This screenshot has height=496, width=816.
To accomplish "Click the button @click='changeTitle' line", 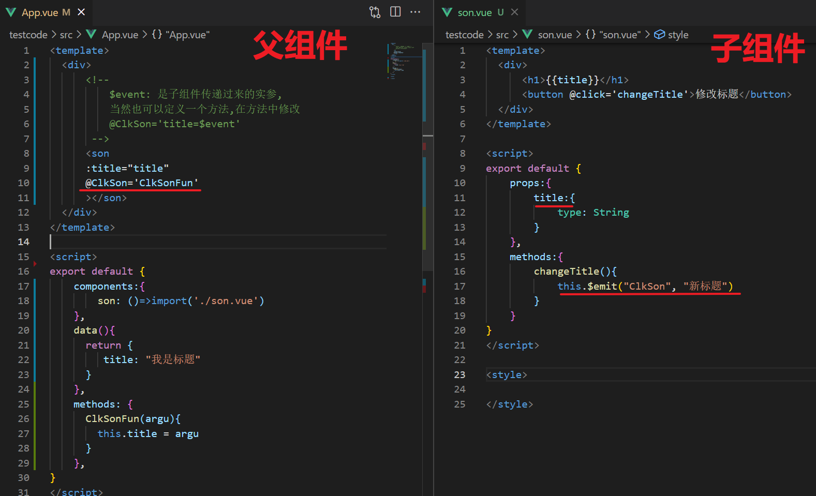I will coord(657,94).
